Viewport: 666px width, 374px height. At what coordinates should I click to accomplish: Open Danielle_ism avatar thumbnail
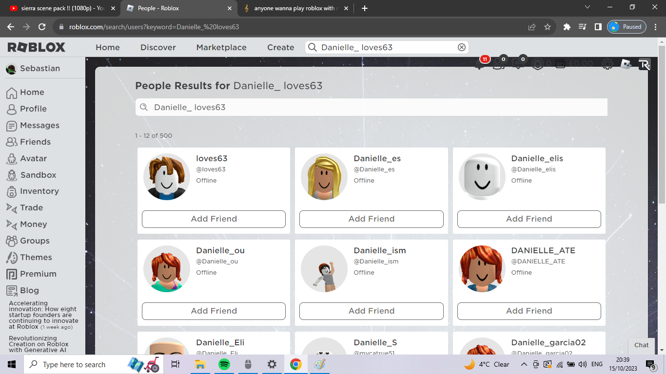click(324, 269)
